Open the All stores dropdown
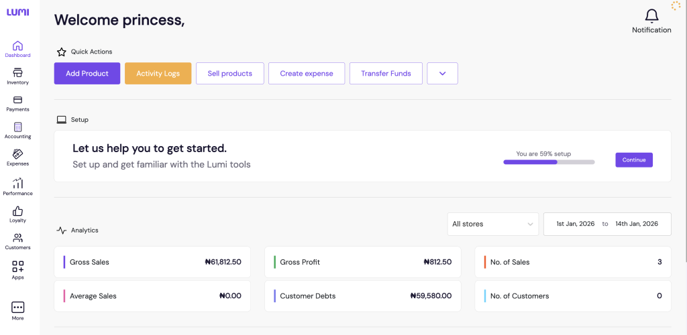 point(493,224)
